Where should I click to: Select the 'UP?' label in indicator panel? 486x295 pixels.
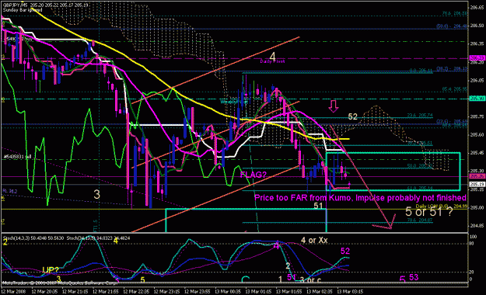(x=51, y=270)
